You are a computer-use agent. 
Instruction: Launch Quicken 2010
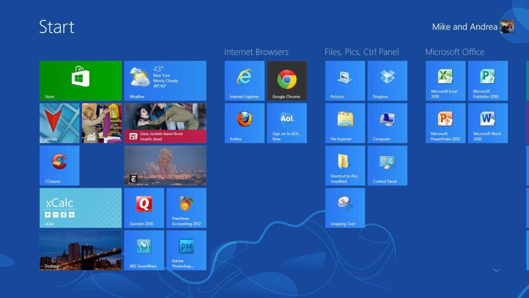[x=144, y=208]
